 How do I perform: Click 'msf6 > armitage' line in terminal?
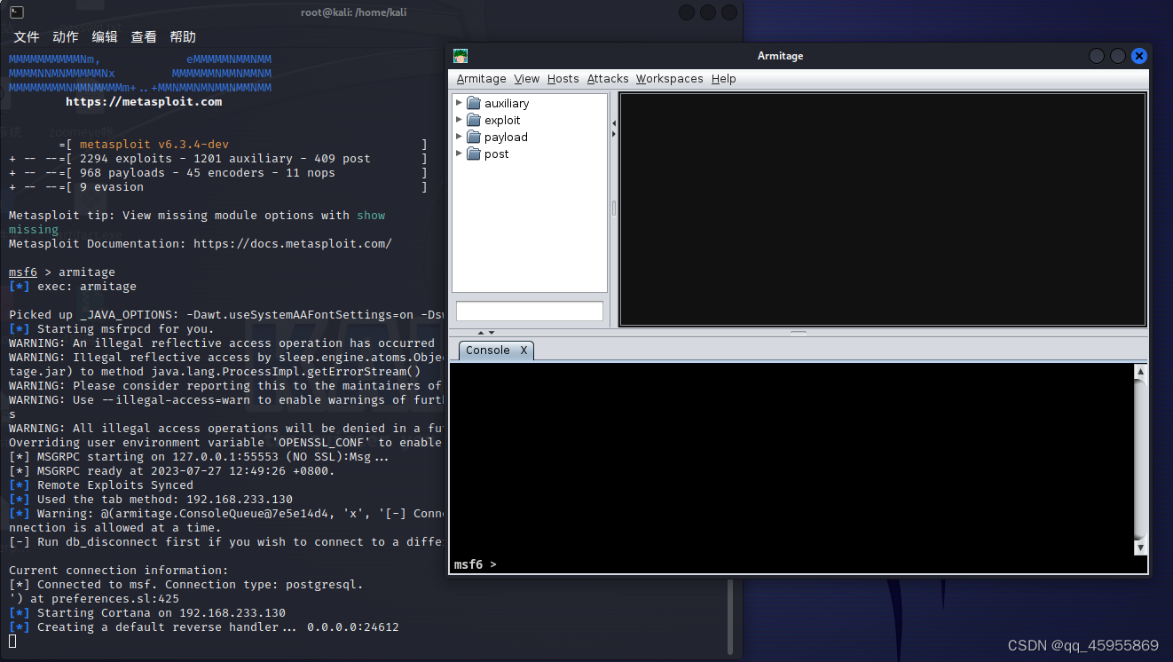click(x=62, y=272)
